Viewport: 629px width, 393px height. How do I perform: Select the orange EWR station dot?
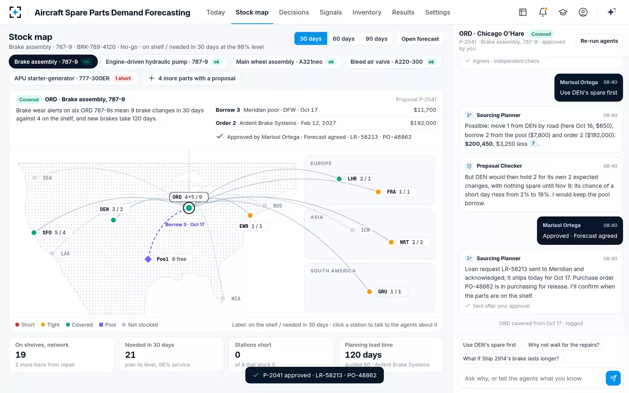(x=250, y=215)
